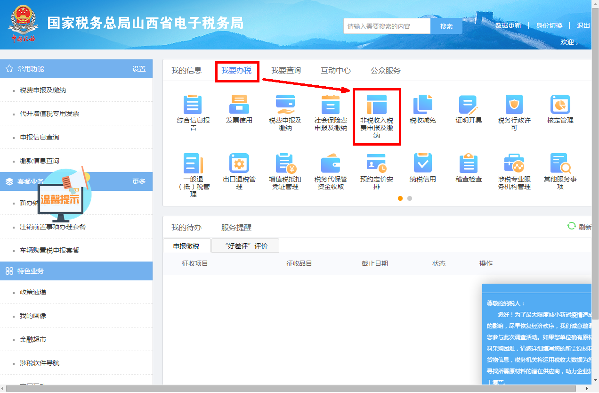599x393 pixels.
Task: Select the 申报缴税 sub-tab
Action: click(186, 246)
